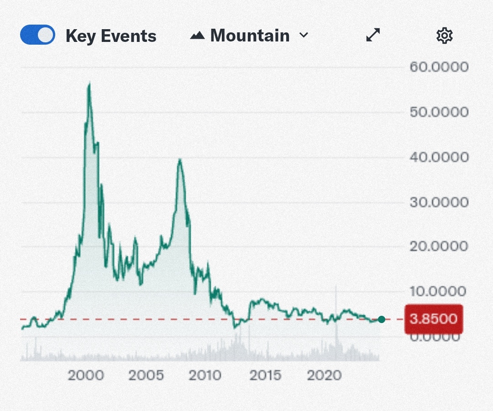The height and width of the screenshot is (411, 493).
Task: Select the 2015 label on time axis
Action: point(265,375)
